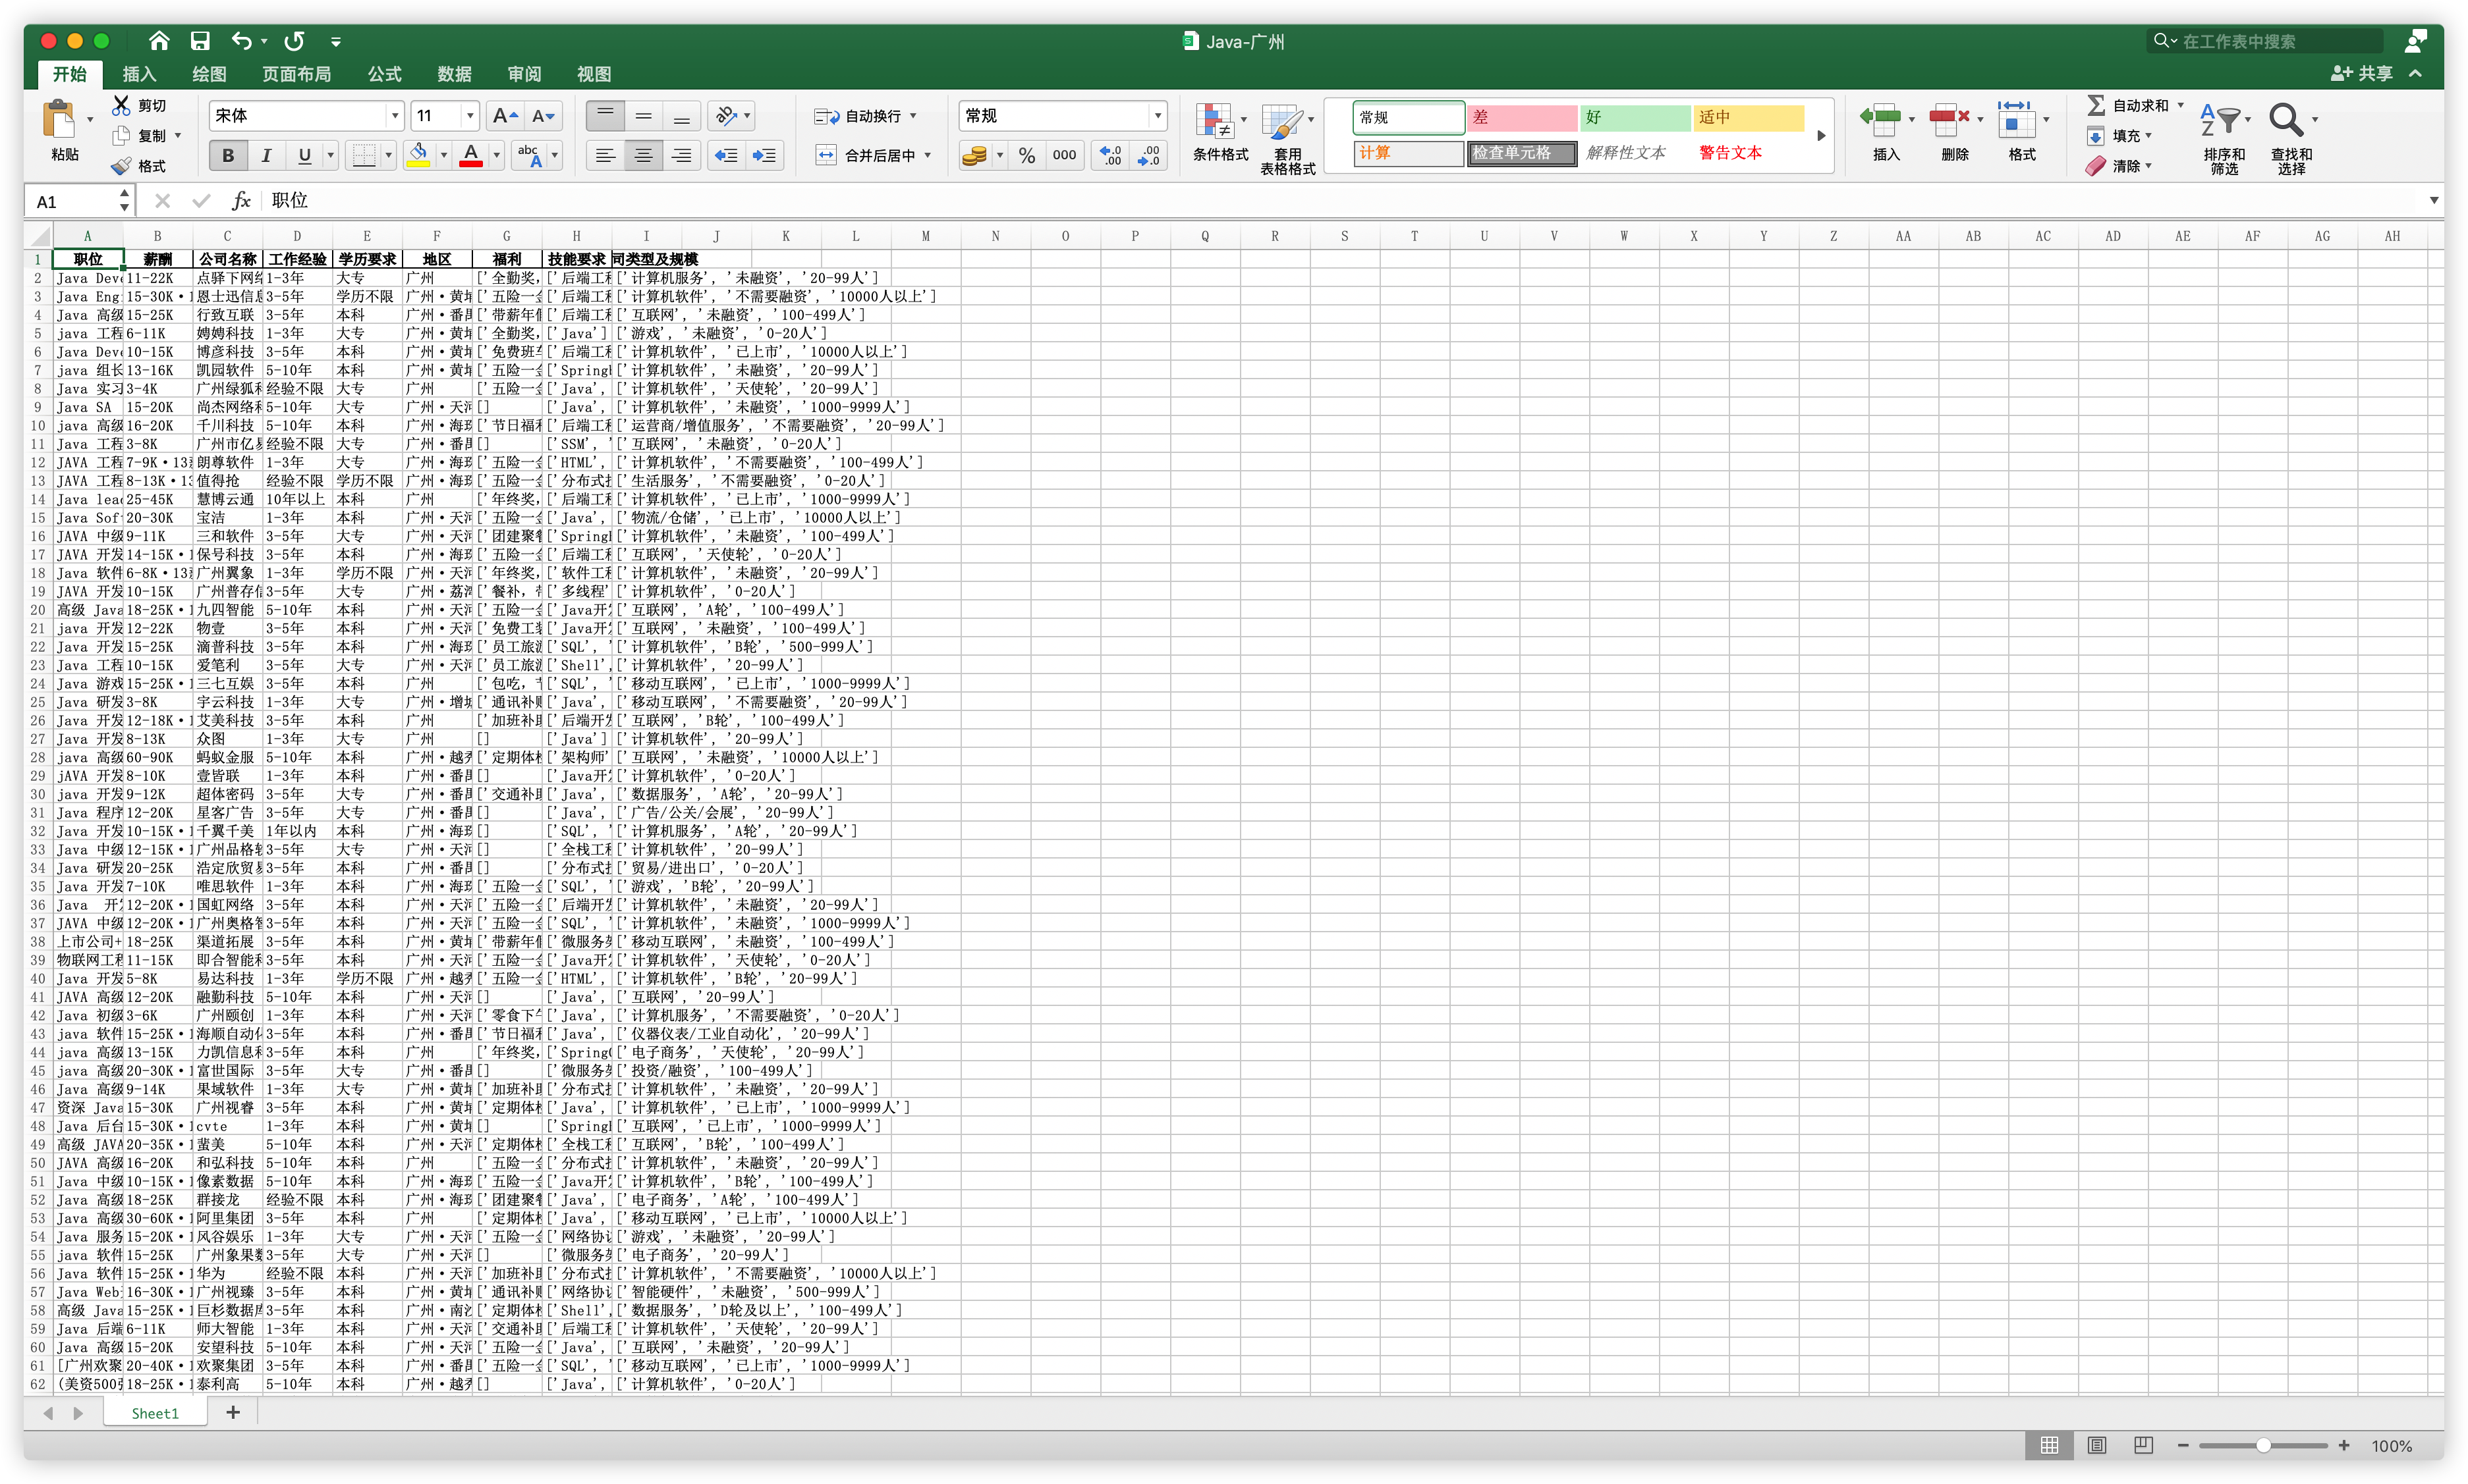The height and width of the screenshot is (1484, 2468).
Task: Toggle Bold formatting button
Action: [228, 155]
